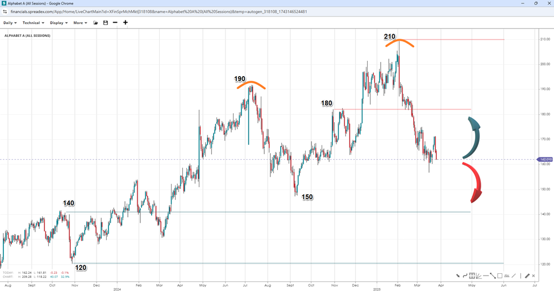
Task: Click the save chart floppy disk icon
Action: pos(105,23)
